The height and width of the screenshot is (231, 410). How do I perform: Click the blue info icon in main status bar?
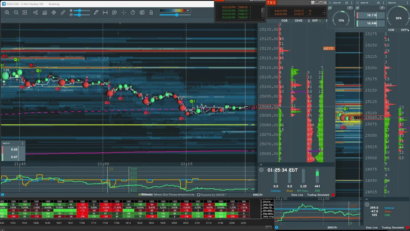coord(2,195)
